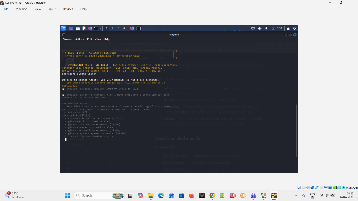Open the file manager in Kali panel
Screen dimensions: 358x201
tap(78, 28)
